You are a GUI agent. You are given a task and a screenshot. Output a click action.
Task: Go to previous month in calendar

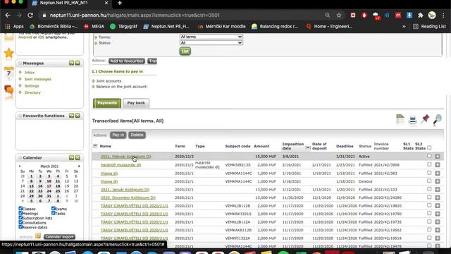[20, 167]
